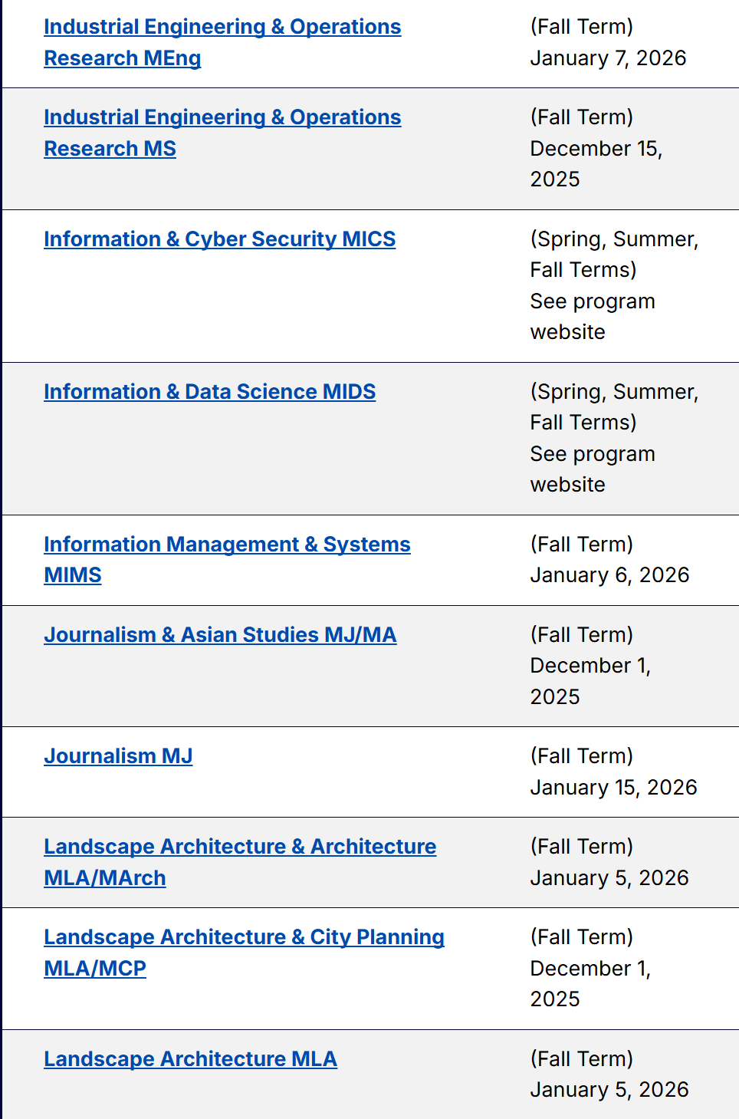The width and height of the screenshot is (739, 1119).
Task: Click the January 6, 2026 deadline text
Action: pos(609,575)
